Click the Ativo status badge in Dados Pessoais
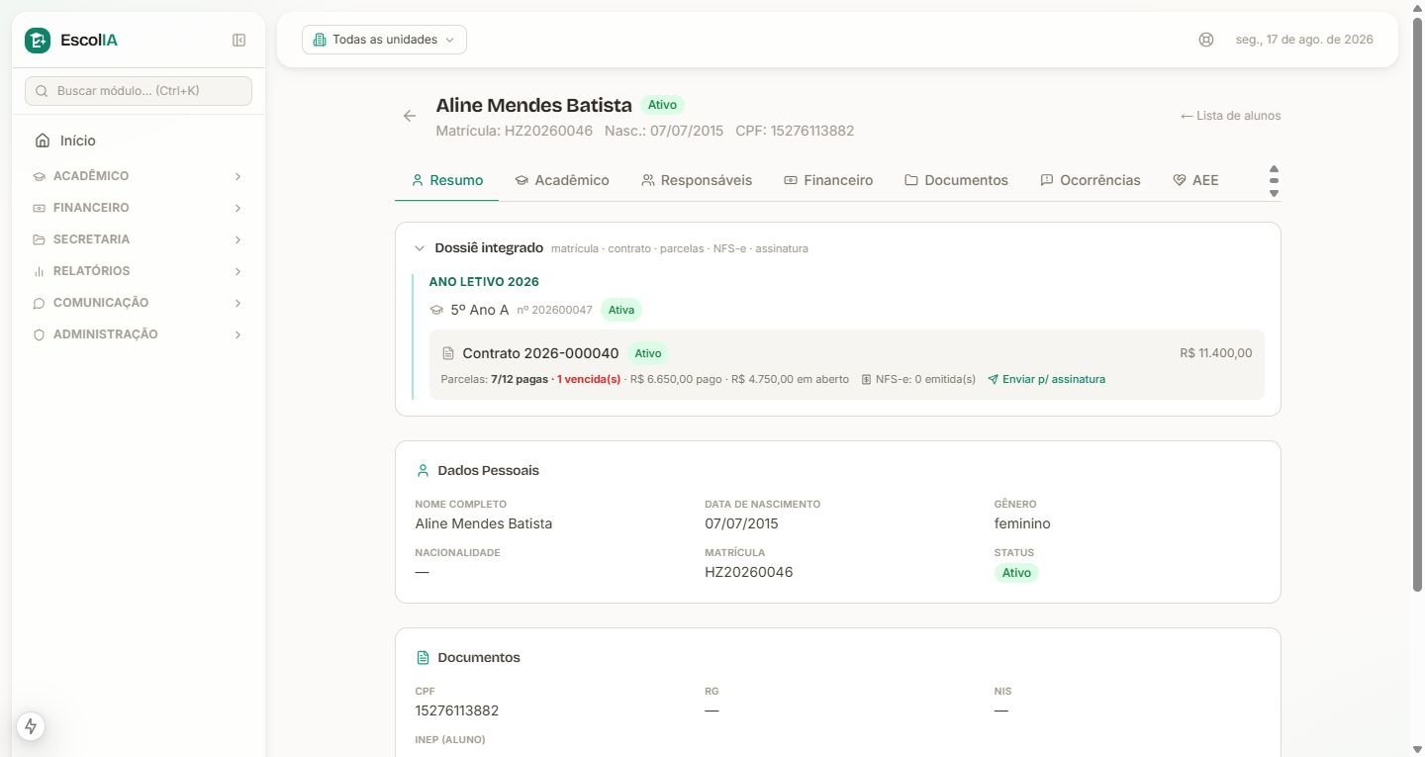 tap(1016, 573)
